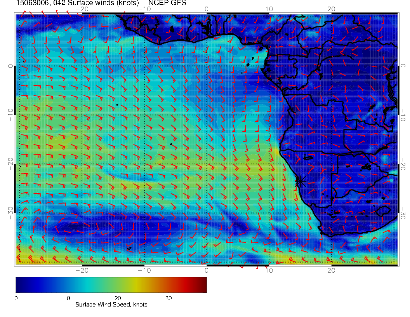The image size is (410, 317).
Task: Click the "-10" longitude label on the top axis
Action: pyautogui.click(x=144, y=9)
